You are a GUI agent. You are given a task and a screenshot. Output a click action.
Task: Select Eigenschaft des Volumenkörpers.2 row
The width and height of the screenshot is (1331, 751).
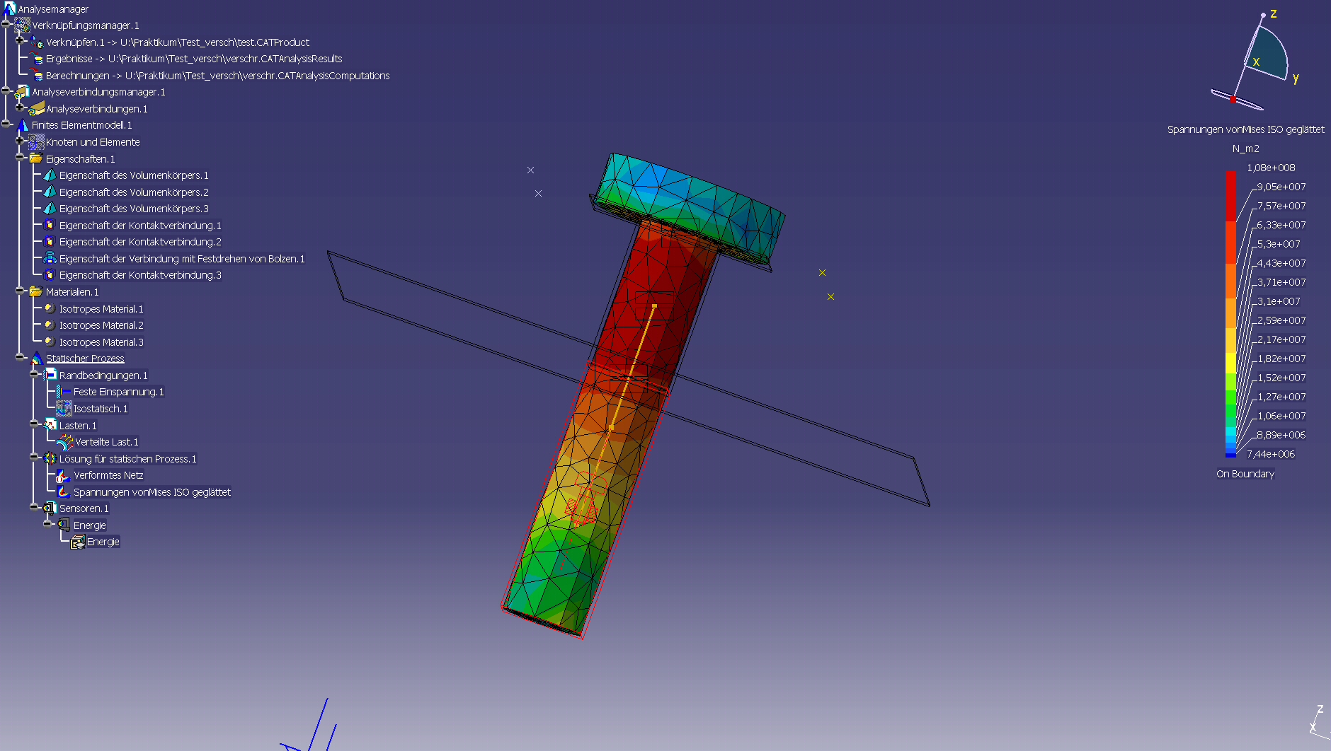point(127,192)
